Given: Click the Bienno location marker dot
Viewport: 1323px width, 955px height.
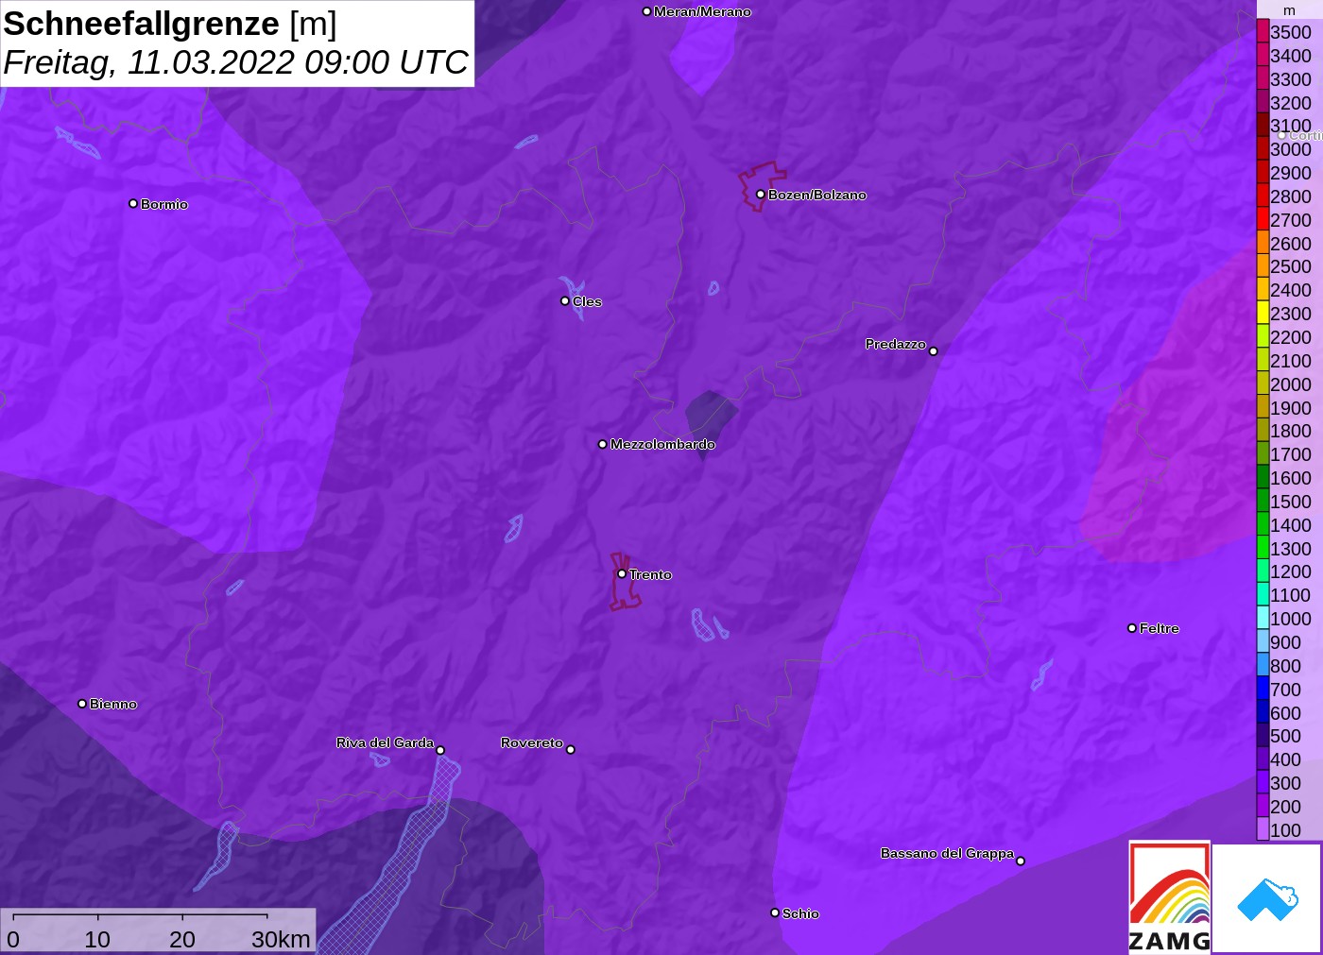Looking at the screenshot, I should coord(82,704).
